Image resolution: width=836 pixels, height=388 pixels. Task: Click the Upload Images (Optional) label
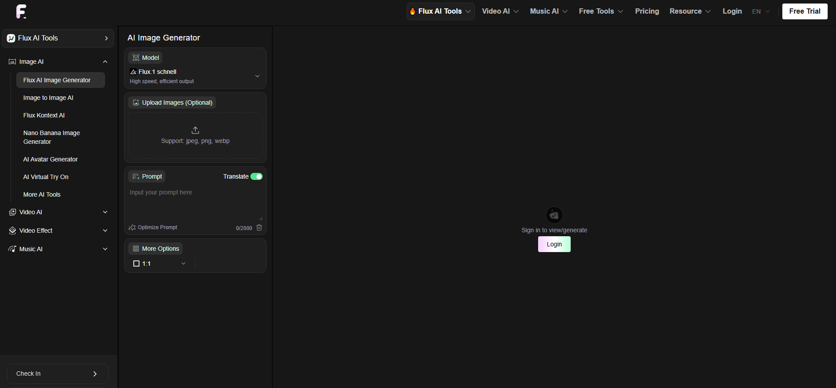click(x=172, y=102)
